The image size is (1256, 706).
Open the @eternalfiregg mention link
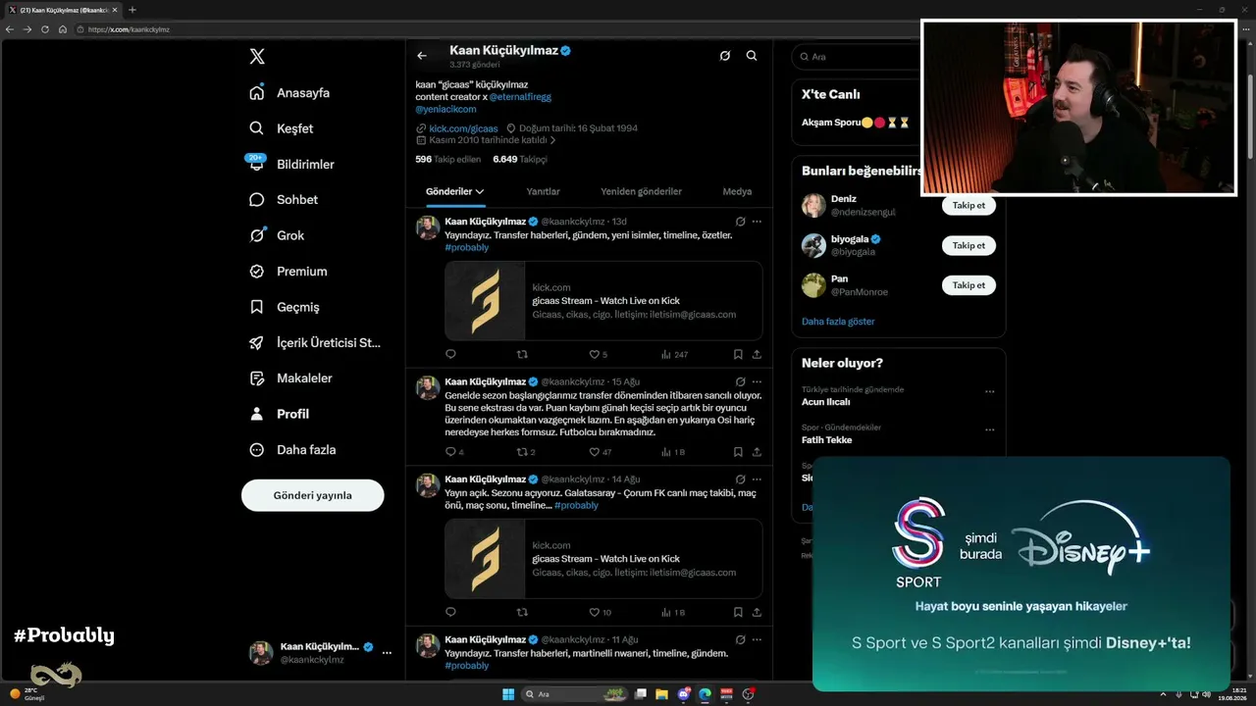click(520, 97)
